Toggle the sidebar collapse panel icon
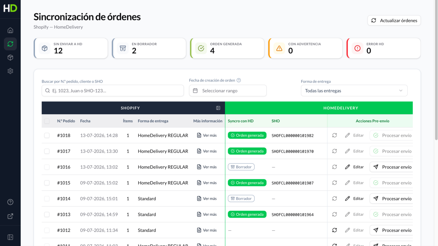This screenshot has width=438, height=246. 10,237
